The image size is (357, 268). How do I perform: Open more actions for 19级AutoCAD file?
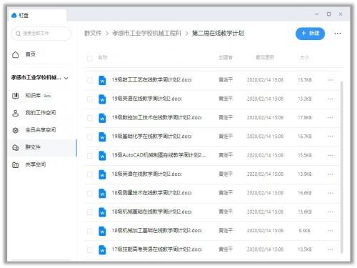331,155
